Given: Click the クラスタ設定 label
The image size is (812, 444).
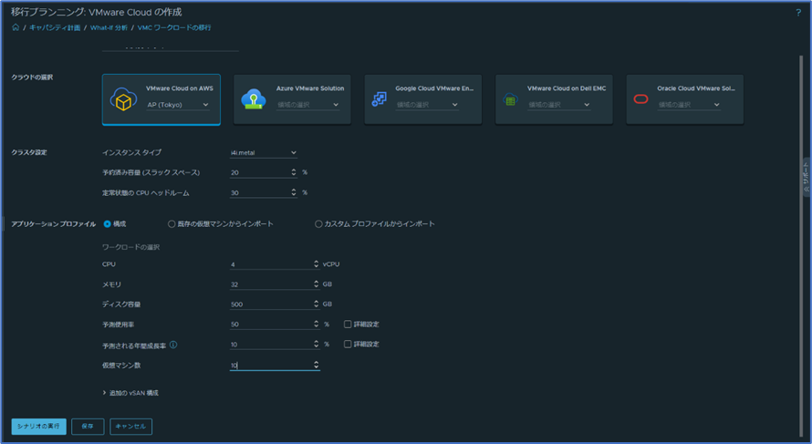Looking at the screenshot, I should point(29,152).
